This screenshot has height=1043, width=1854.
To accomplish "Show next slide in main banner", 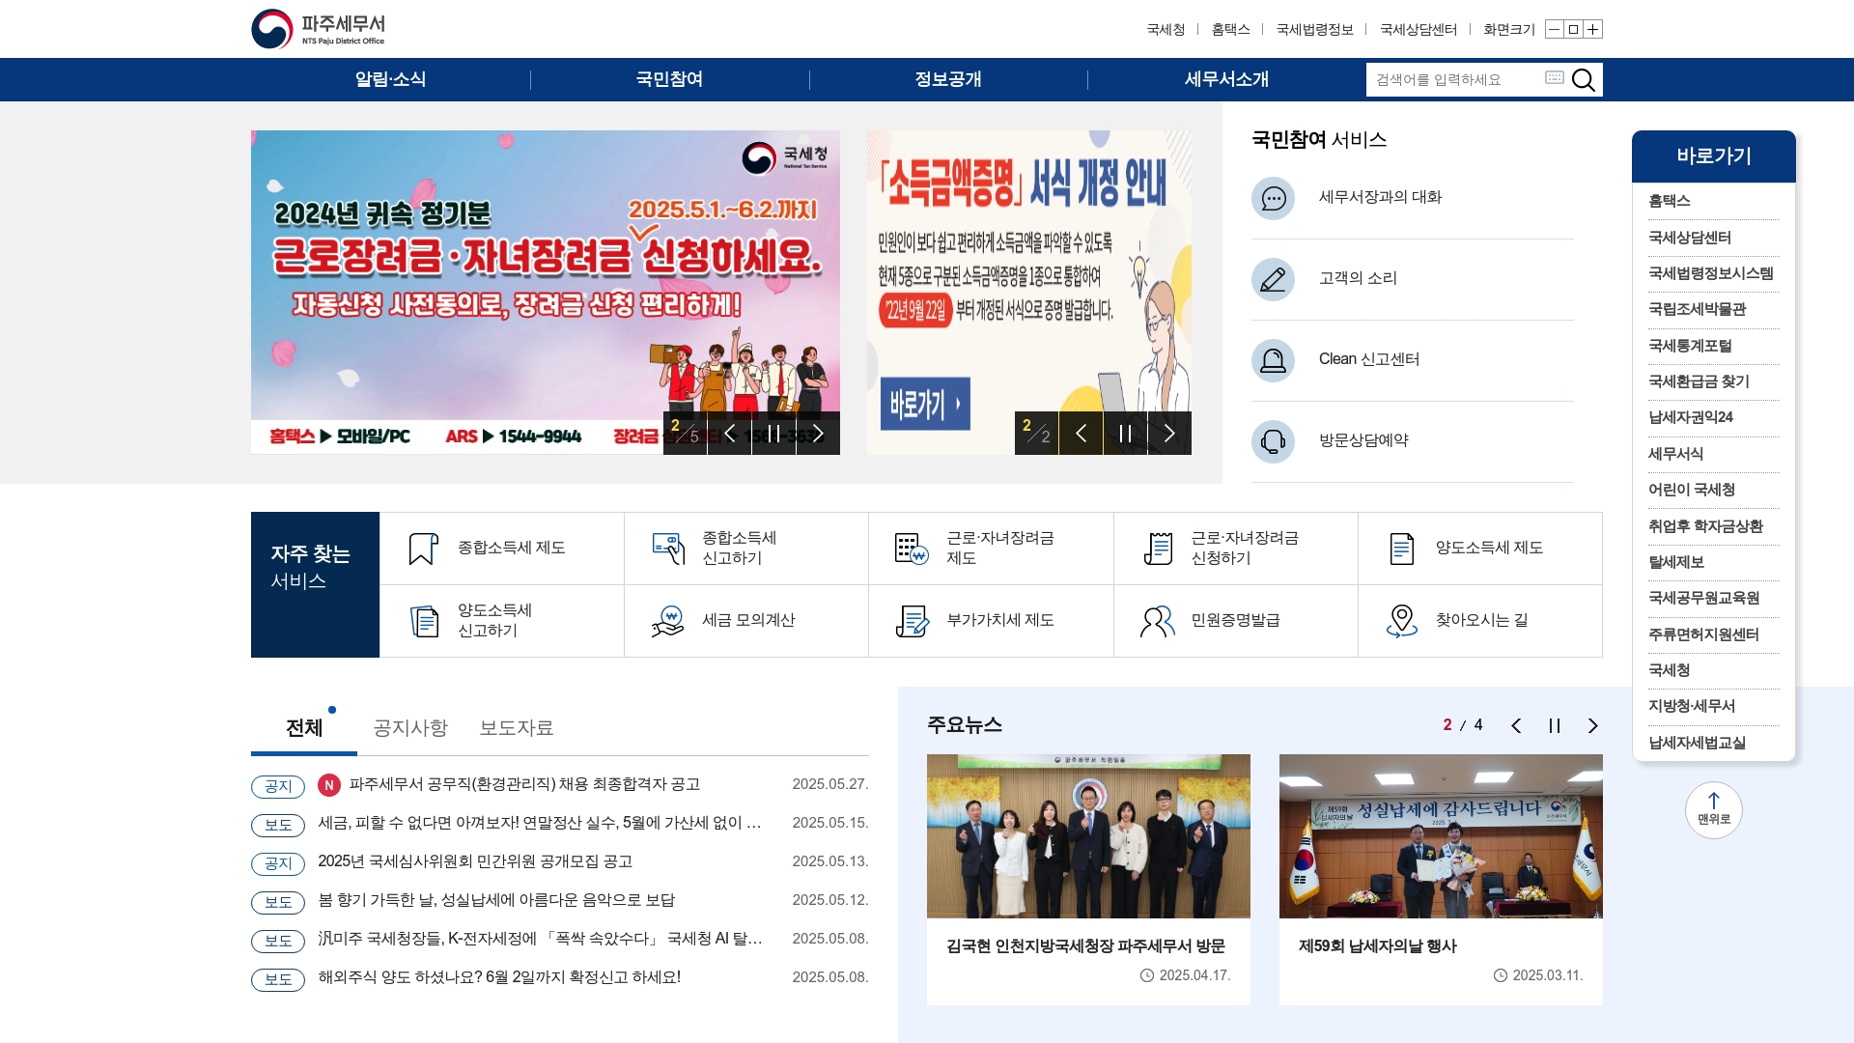I will click(x=818, y=433).
